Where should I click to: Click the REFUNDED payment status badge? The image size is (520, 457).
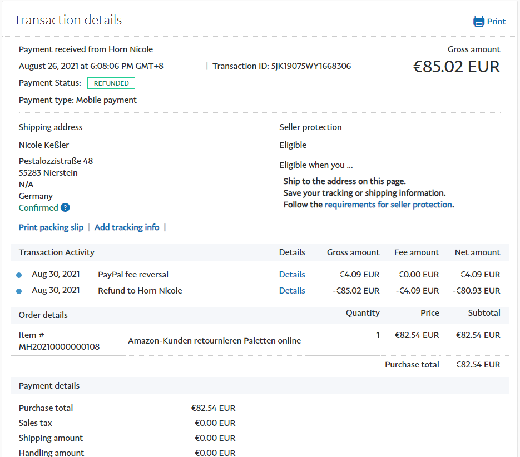point(111,83)
